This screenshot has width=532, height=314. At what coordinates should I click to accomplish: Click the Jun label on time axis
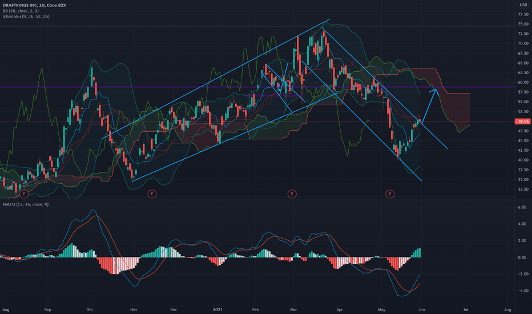(x=421, y=309)
